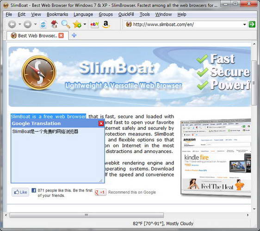Screen dimensions: 260x231
Task: Open the Amazon shortcut icon
Action: (x=106, y=24)
